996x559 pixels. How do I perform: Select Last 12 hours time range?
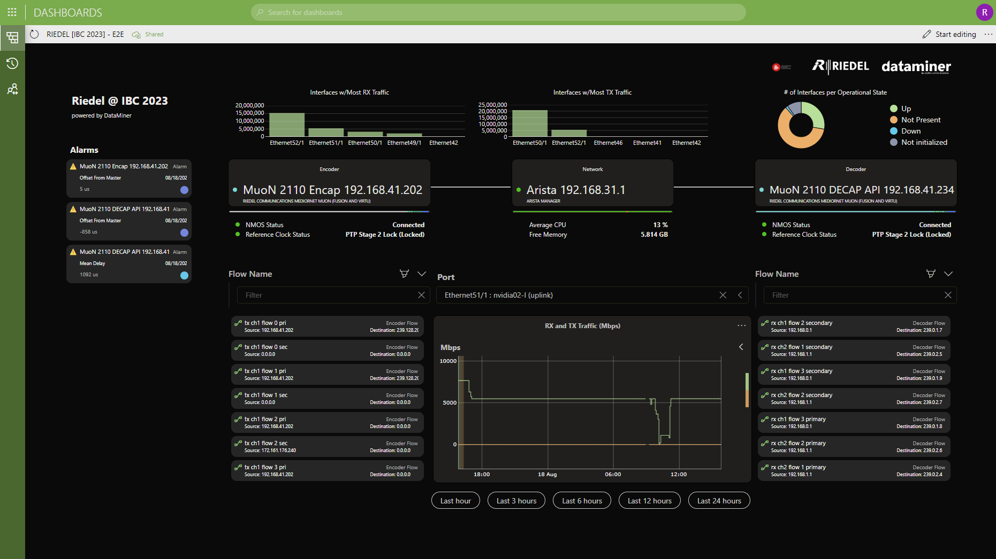pyautogui.click(x=650, y=501)
